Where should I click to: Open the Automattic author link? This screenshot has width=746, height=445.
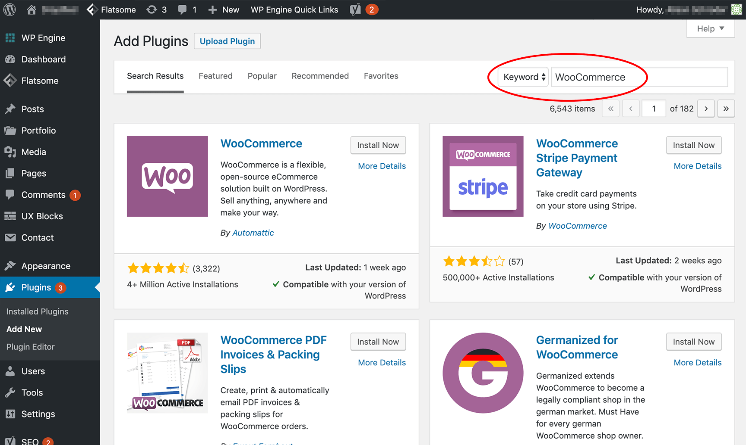253,233
